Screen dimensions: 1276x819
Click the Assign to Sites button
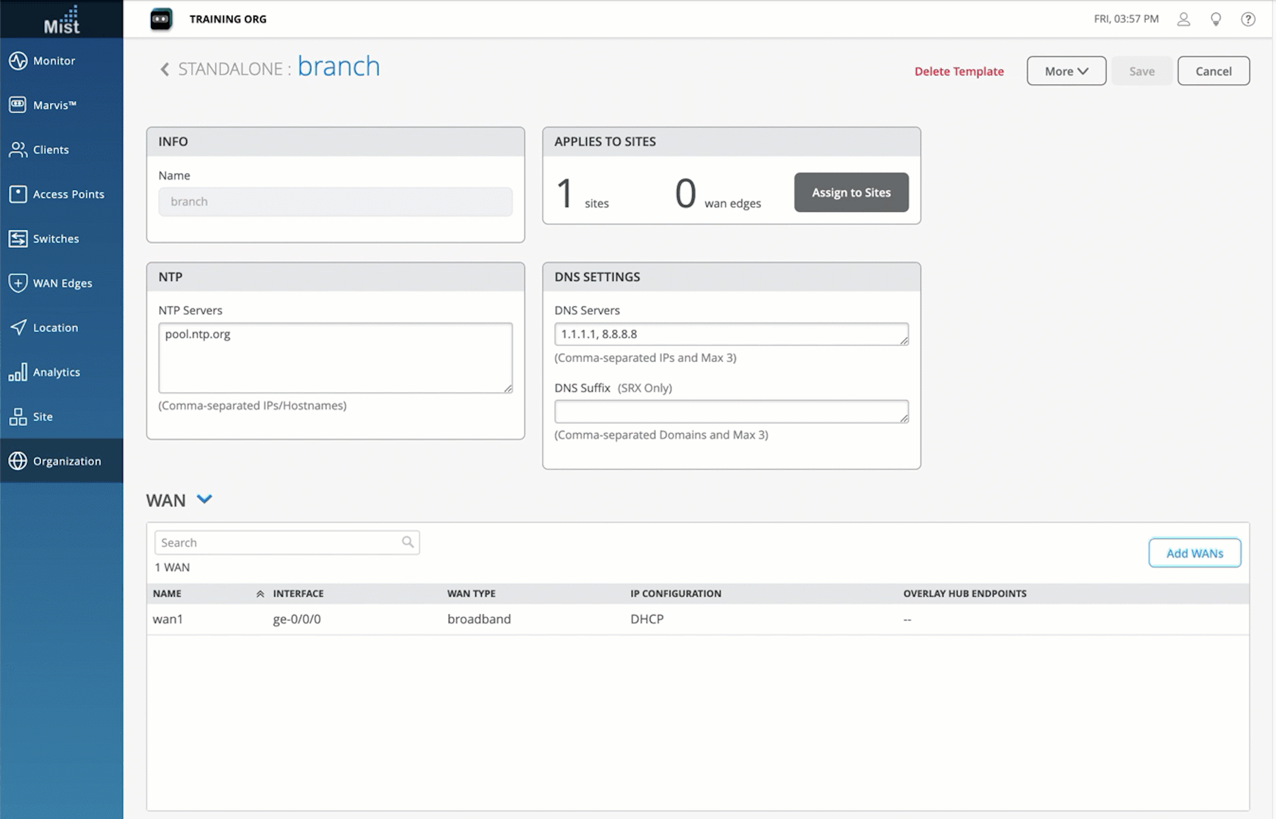coord(851,193)
